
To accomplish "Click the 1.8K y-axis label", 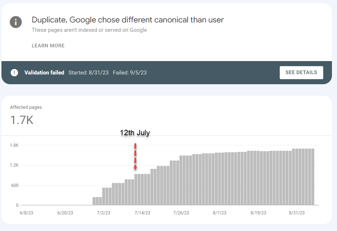I will coord(14,145).
